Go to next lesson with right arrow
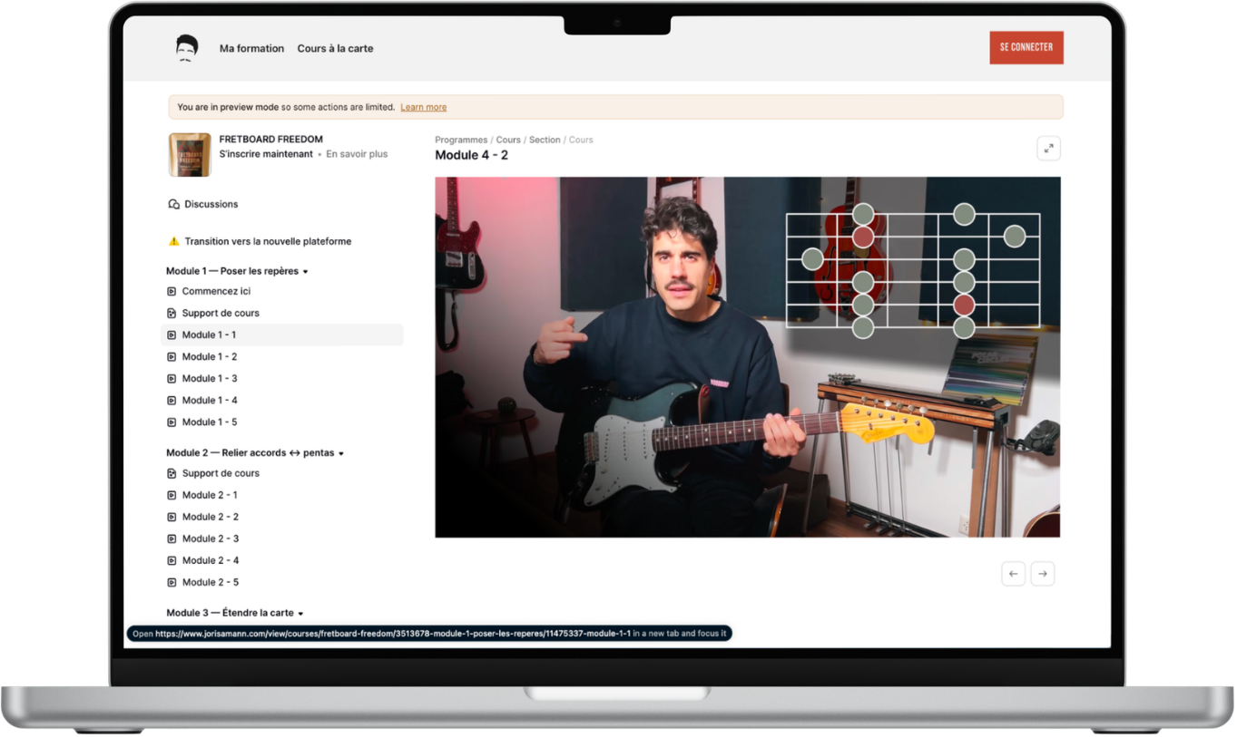 [1043, 574]
